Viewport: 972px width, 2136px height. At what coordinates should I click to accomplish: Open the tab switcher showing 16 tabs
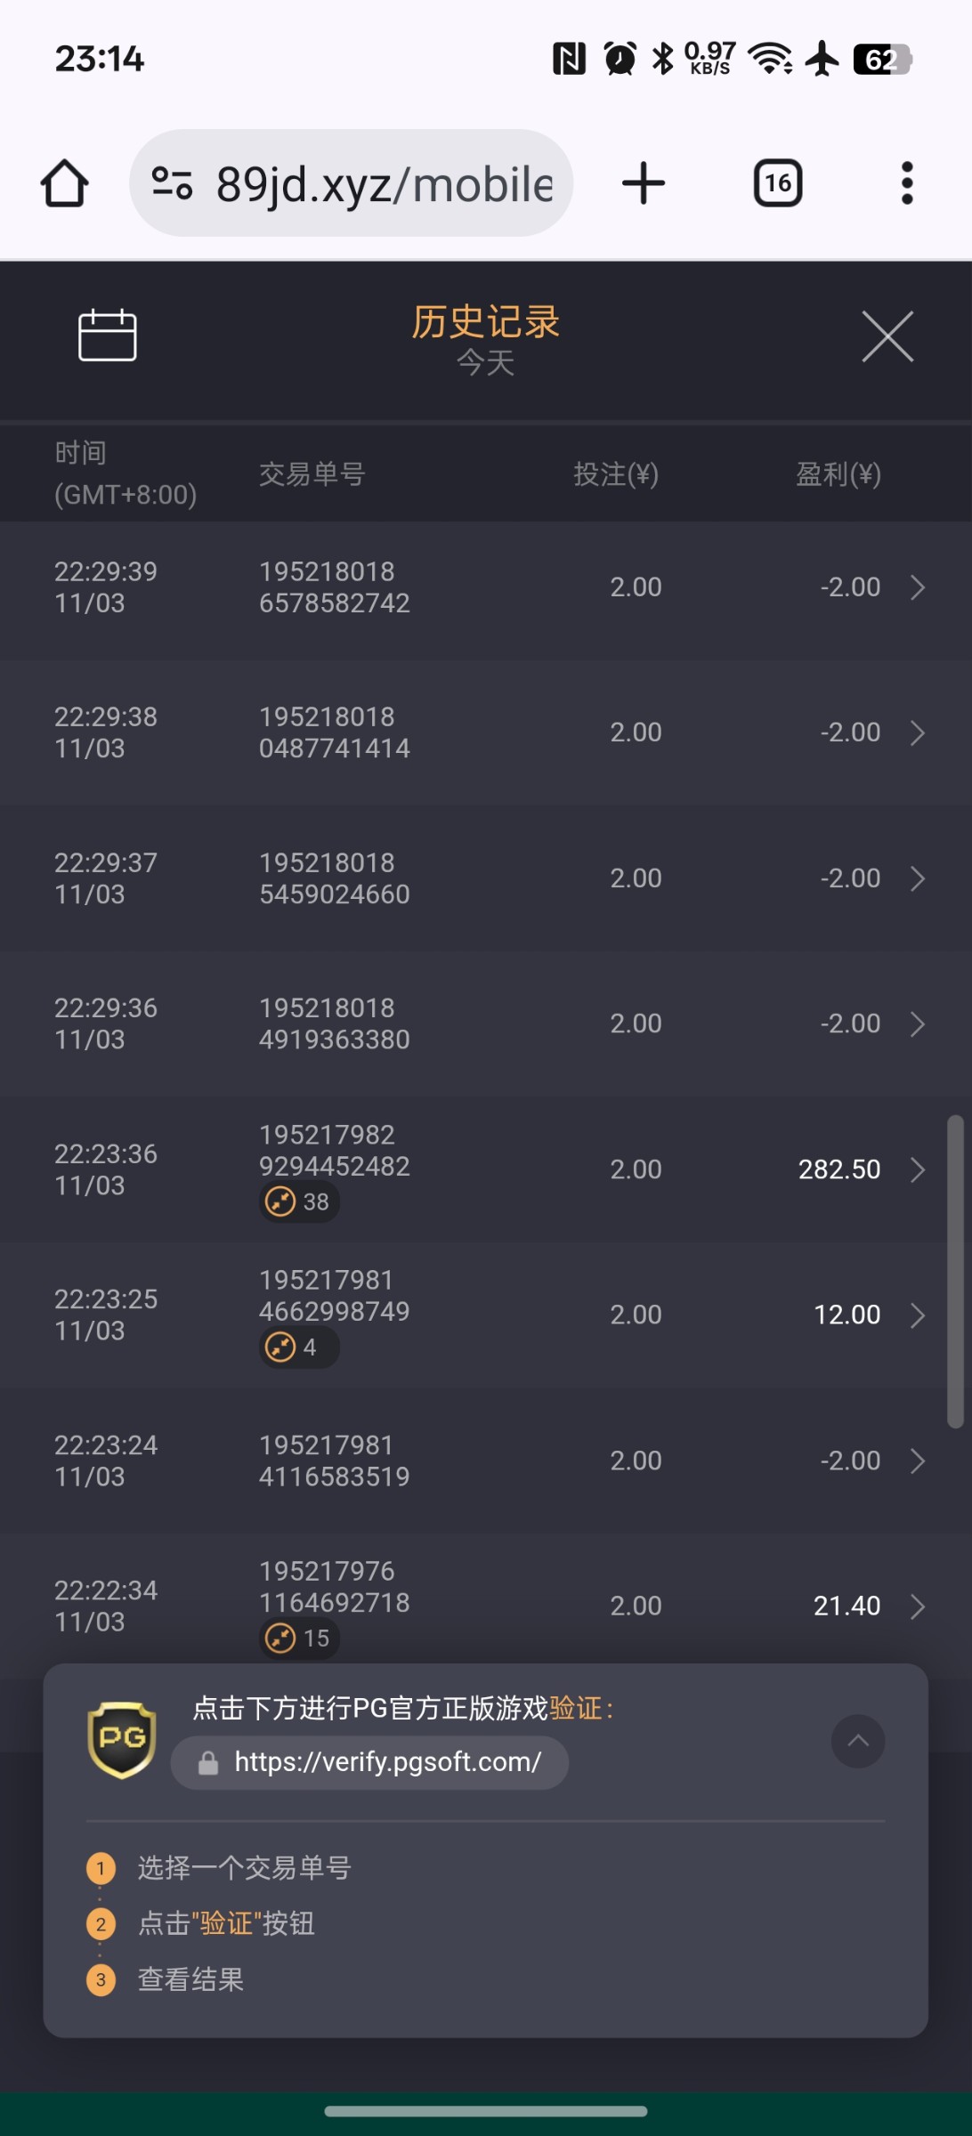pos(778,184)
